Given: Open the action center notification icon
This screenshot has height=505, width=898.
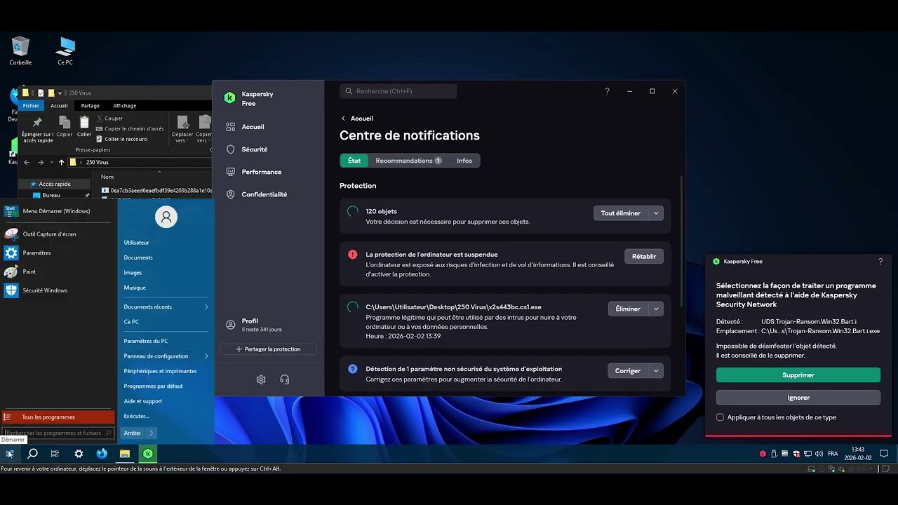Looking at the screenshot, I should [x=884, y=454].
